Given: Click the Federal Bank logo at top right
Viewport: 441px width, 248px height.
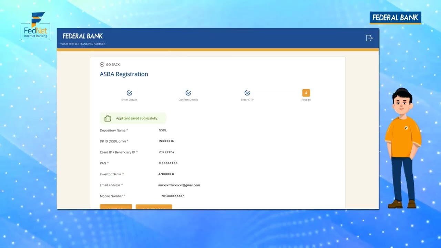Looking at the screenshot, I should pyautogui.click(x=396, y=18).
